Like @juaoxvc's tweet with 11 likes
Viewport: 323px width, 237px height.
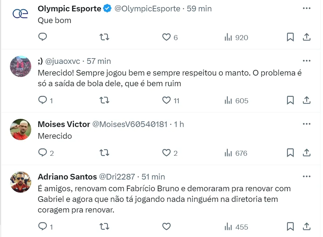(x=166, y=100)
